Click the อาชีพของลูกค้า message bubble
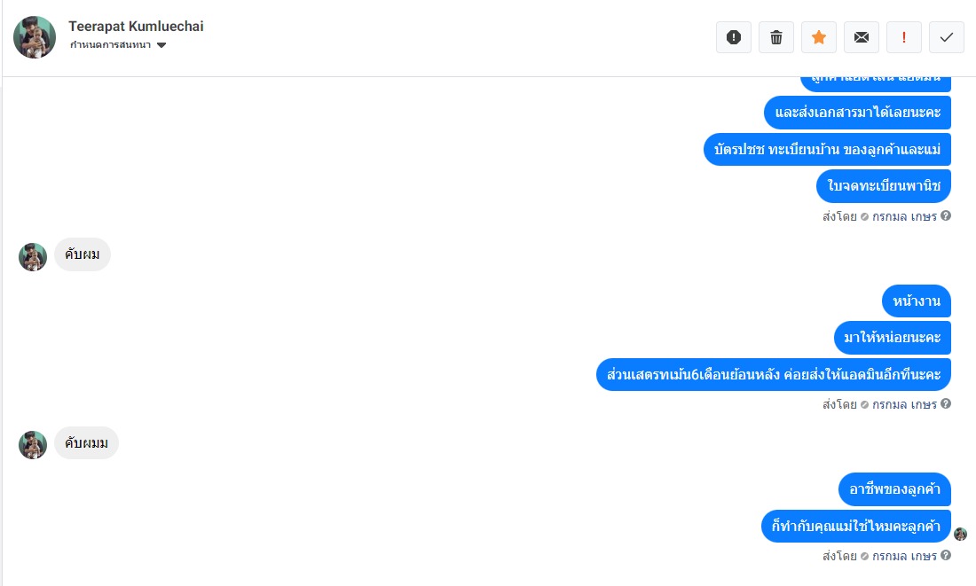This screenshot has width=976, height=586. point(894,489)
